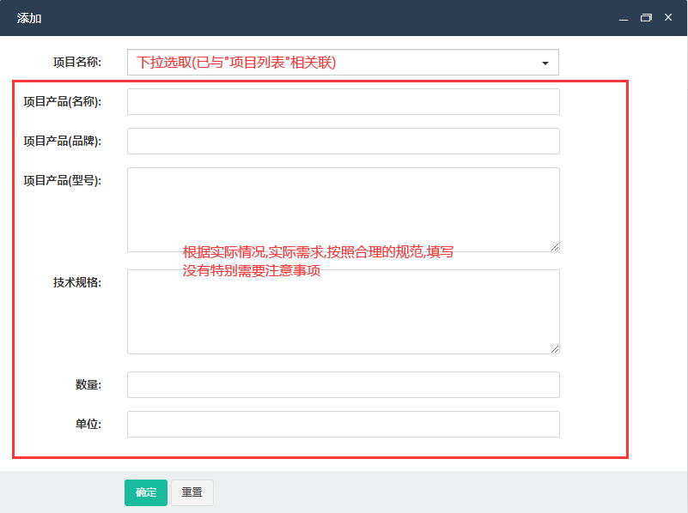Click the 数量 label text
The height and width of the screenshot is (513, 688).
point(88,384)
